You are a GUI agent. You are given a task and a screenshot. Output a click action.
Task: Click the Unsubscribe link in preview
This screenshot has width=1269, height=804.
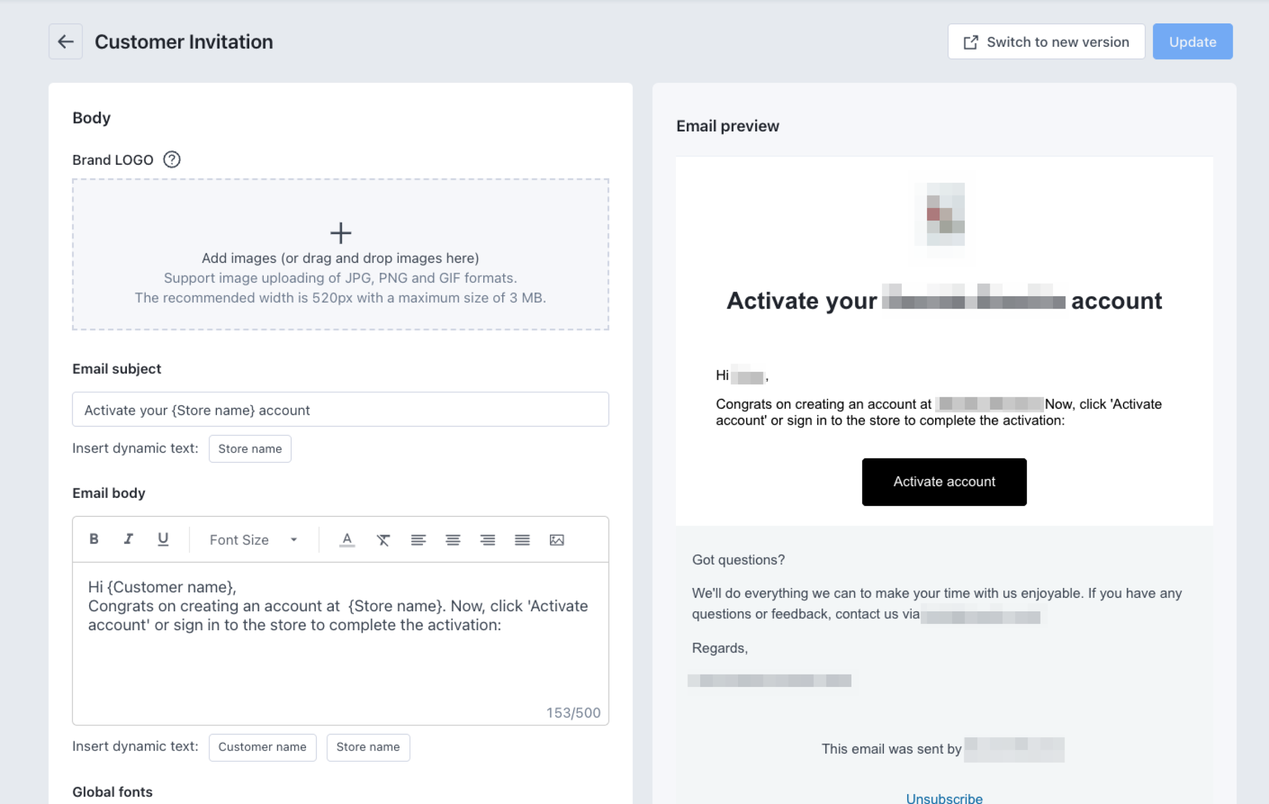pos(944,798)
